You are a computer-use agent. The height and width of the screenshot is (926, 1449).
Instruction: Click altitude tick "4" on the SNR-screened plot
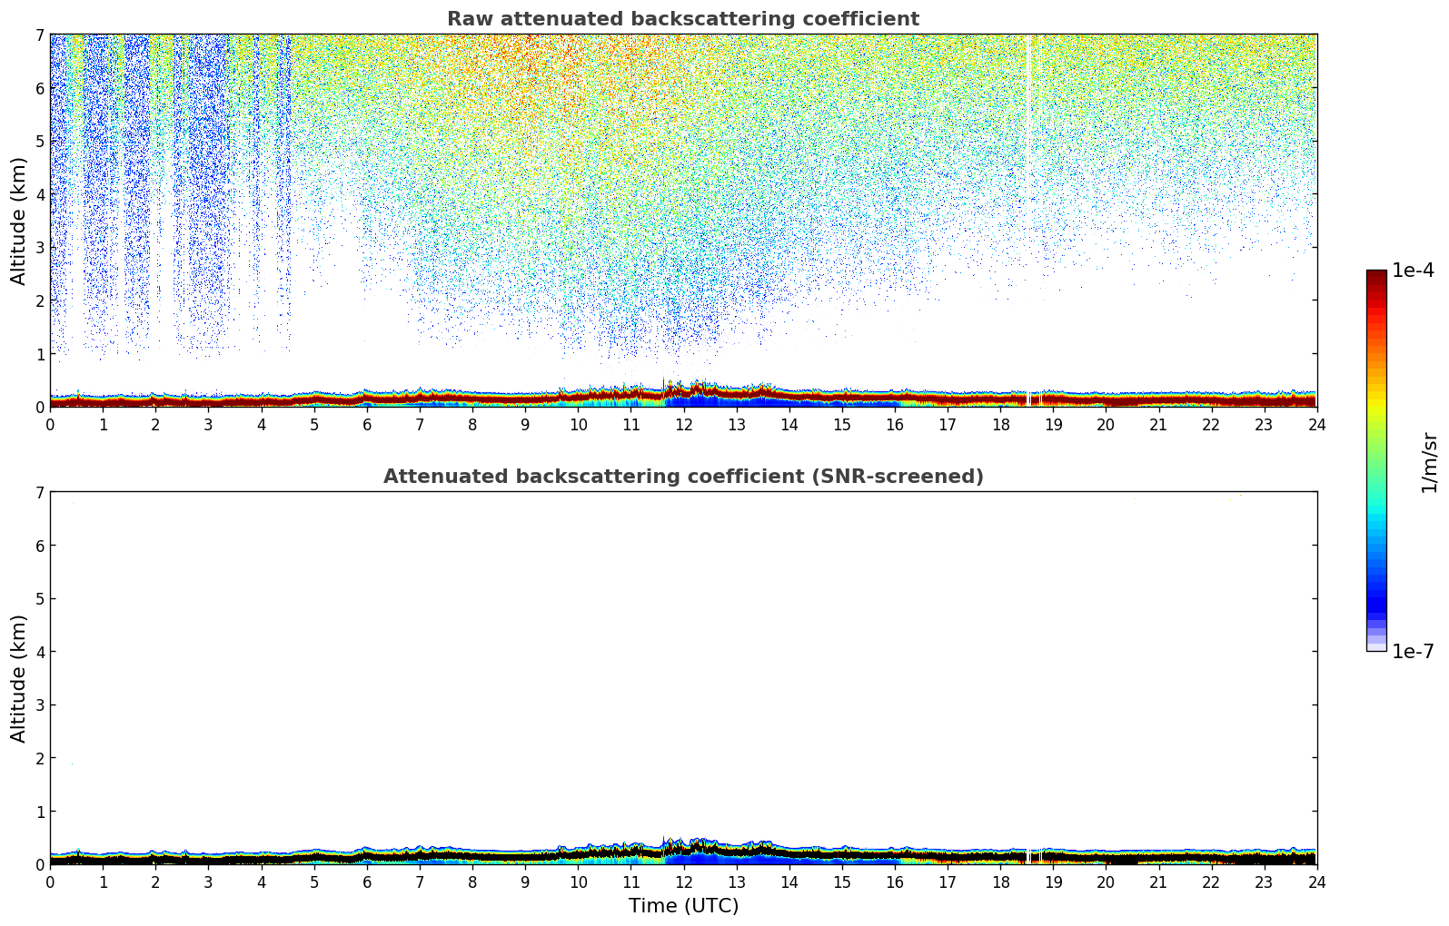39,653
